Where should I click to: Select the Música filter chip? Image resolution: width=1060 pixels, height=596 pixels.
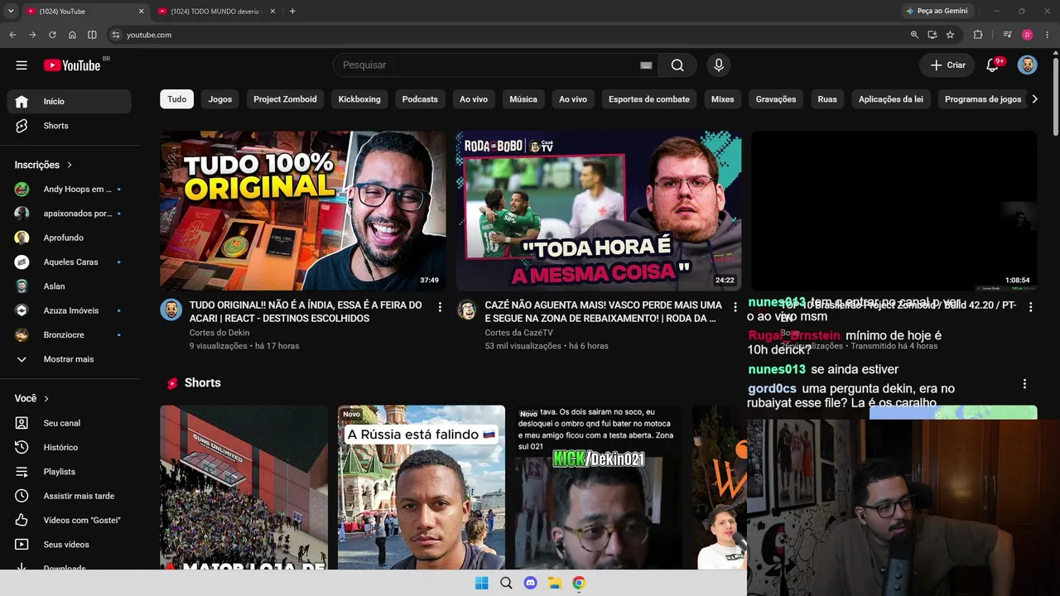(523, 99)
